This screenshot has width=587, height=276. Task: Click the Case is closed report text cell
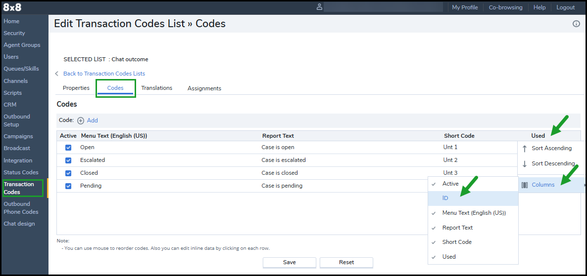280,173
